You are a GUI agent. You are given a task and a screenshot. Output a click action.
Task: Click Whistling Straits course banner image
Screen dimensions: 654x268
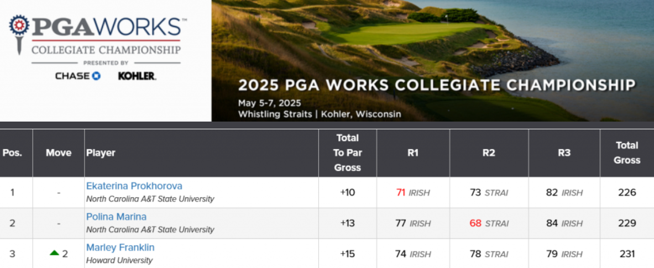[432, 60]
